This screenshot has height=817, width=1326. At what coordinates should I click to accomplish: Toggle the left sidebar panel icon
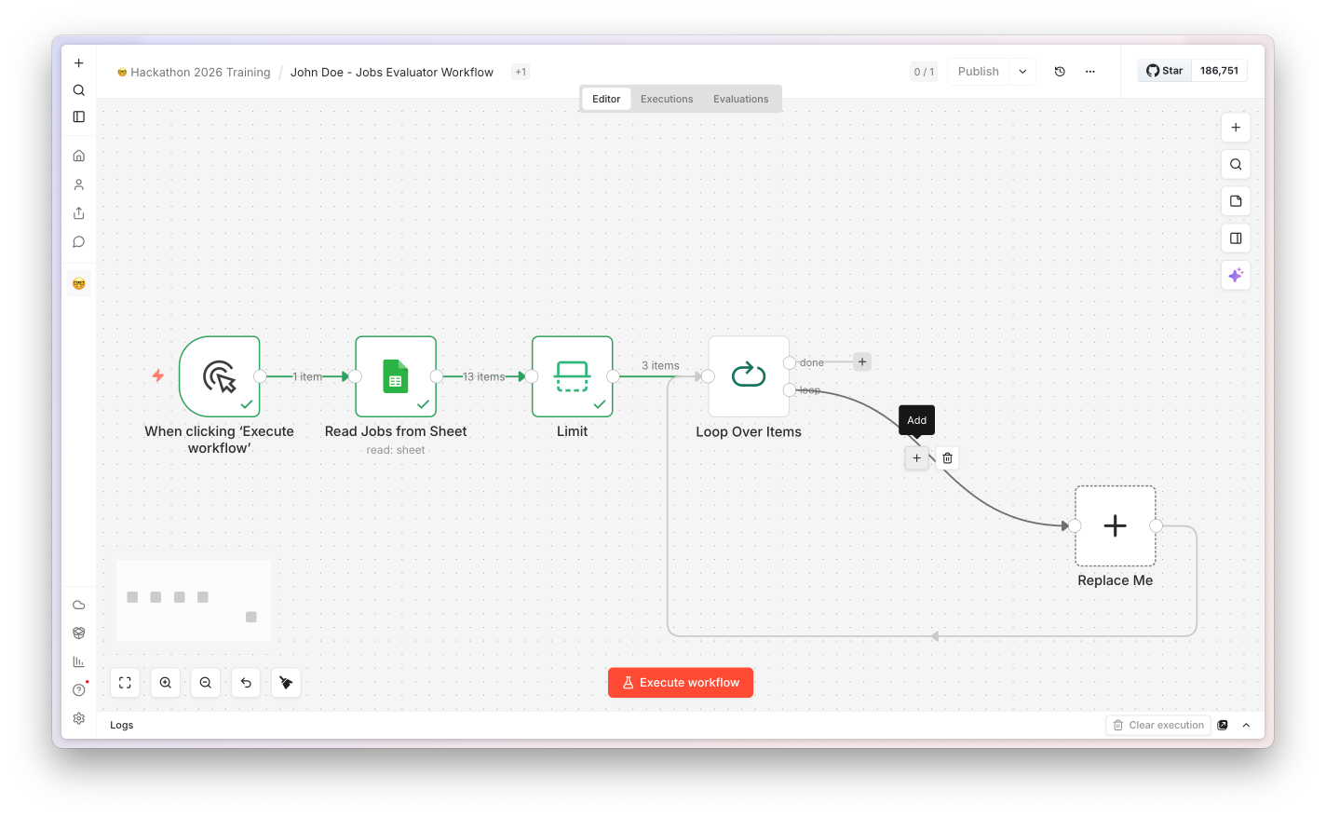(79, 116)
